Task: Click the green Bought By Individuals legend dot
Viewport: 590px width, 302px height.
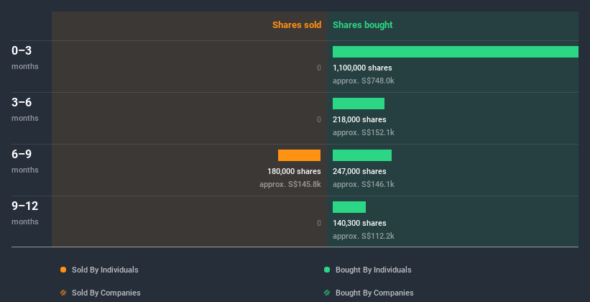Action: [327, 270]
